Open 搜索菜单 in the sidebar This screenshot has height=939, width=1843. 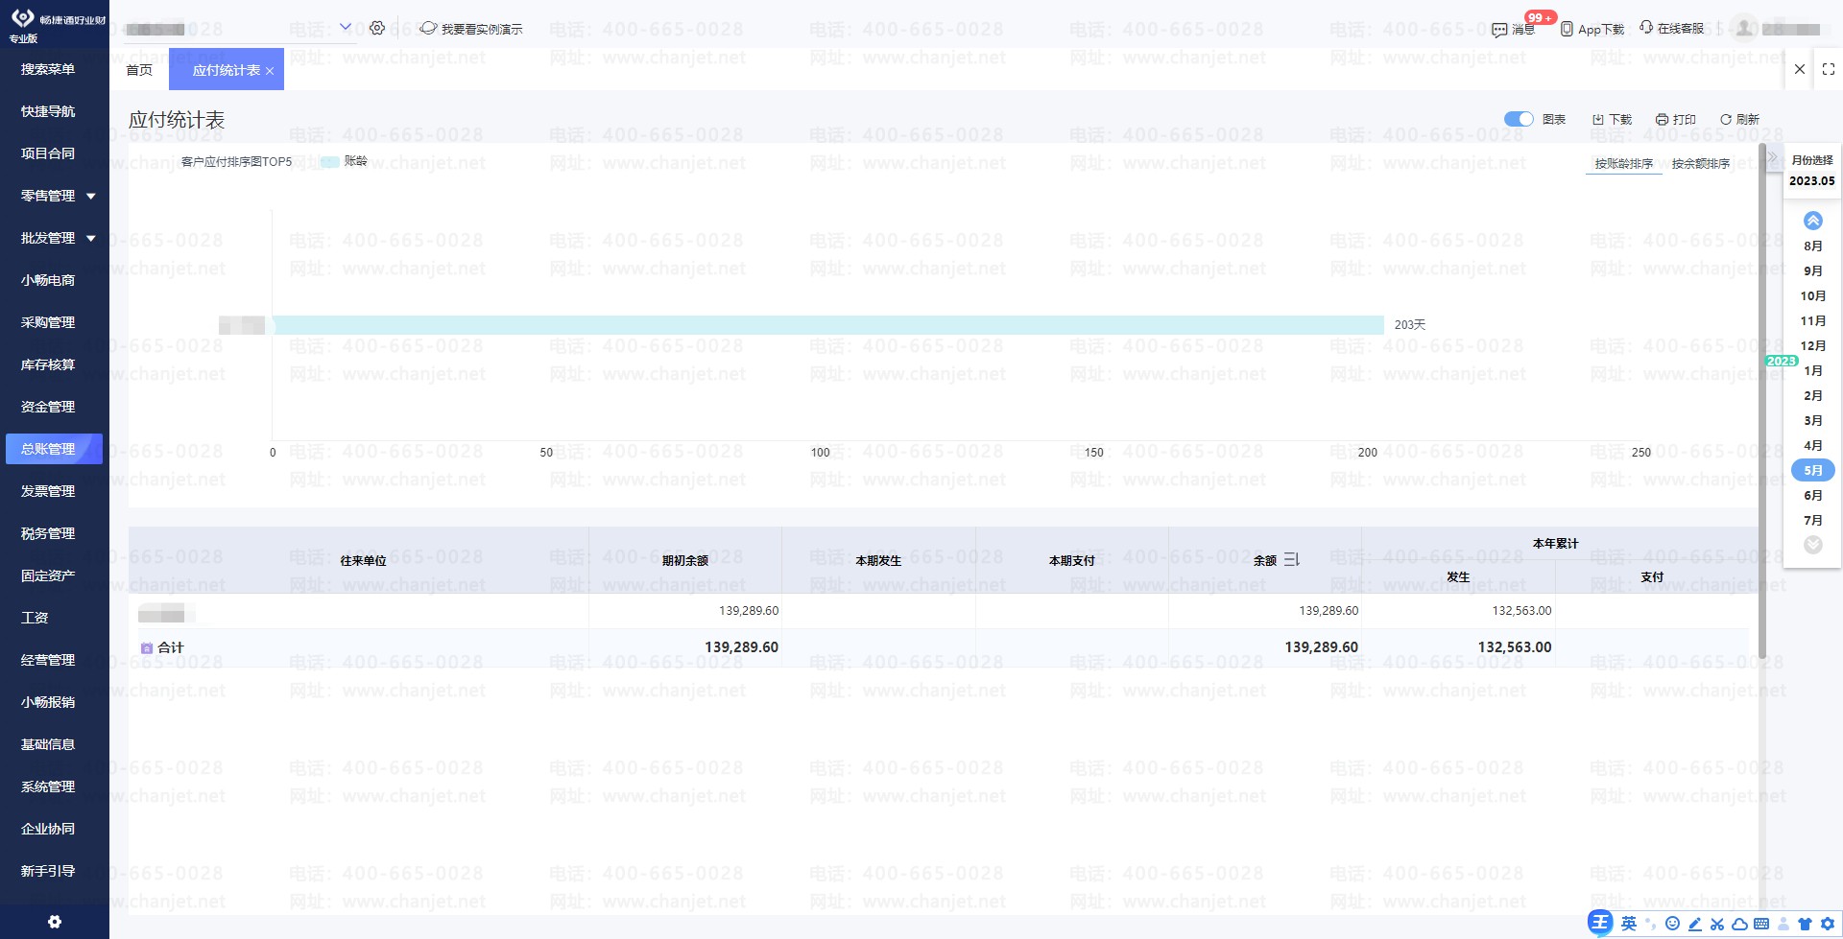pyautogui.click(x=48, y=69)
